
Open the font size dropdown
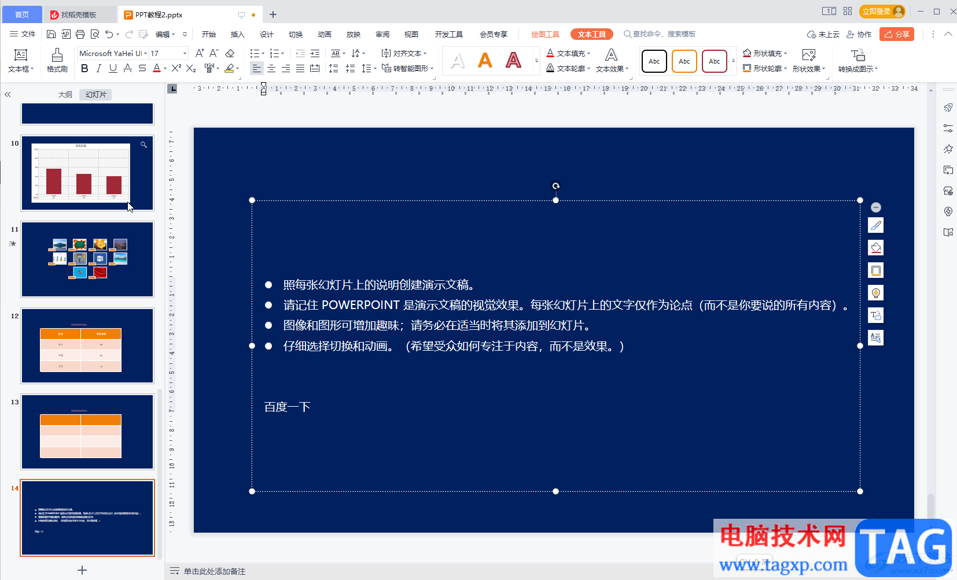(x=185, y=53)
